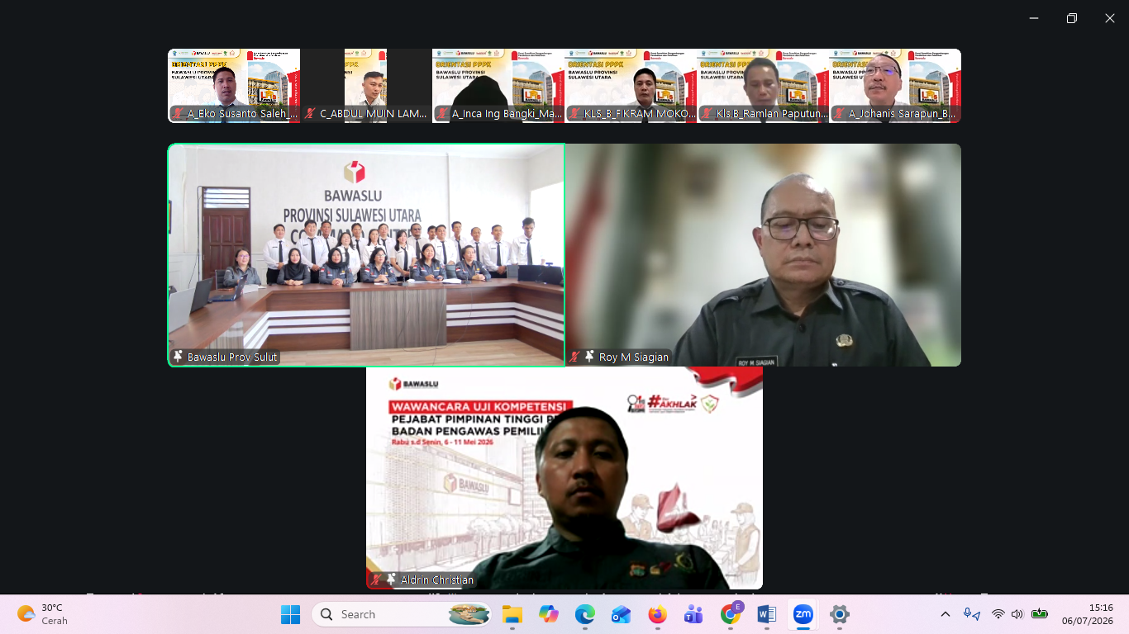The image size is (1129, 634).
Task: Click muted mic icon beside Kls.B_Ramlan Paputun
Action: [707, 114]
